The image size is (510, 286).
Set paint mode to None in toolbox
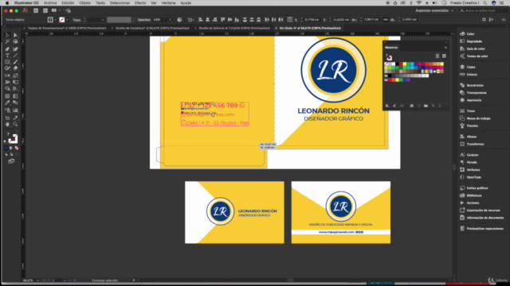tap(17, 148)
